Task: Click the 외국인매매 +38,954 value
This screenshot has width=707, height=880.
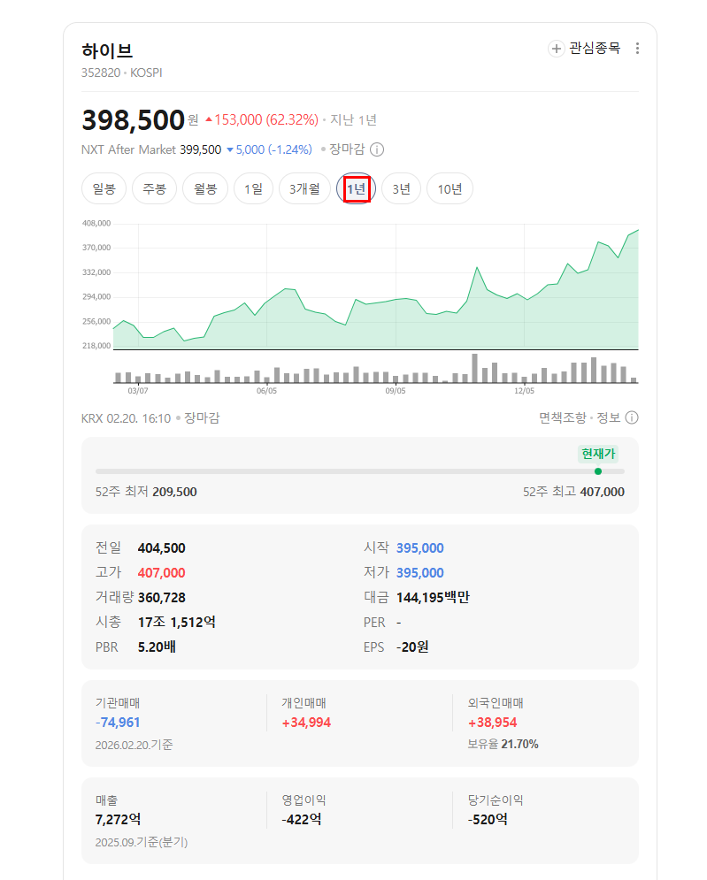Action: 493,723
